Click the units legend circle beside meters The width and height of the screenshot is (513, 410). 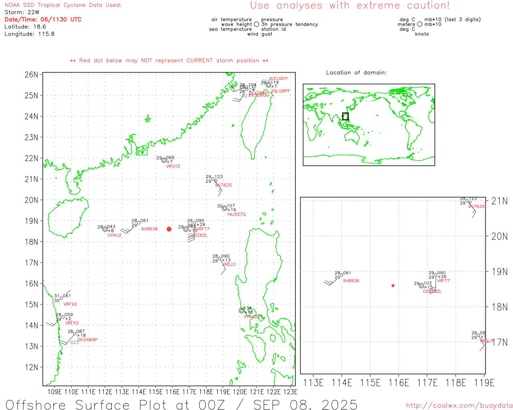point(420,24)
